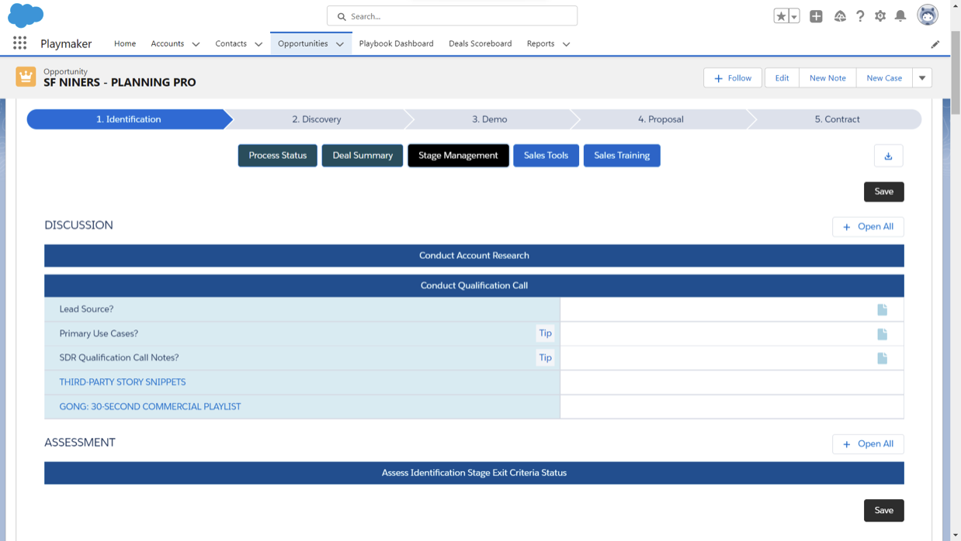
Task: Open Global Actions plus icon
Action: (x=816, y=16)
